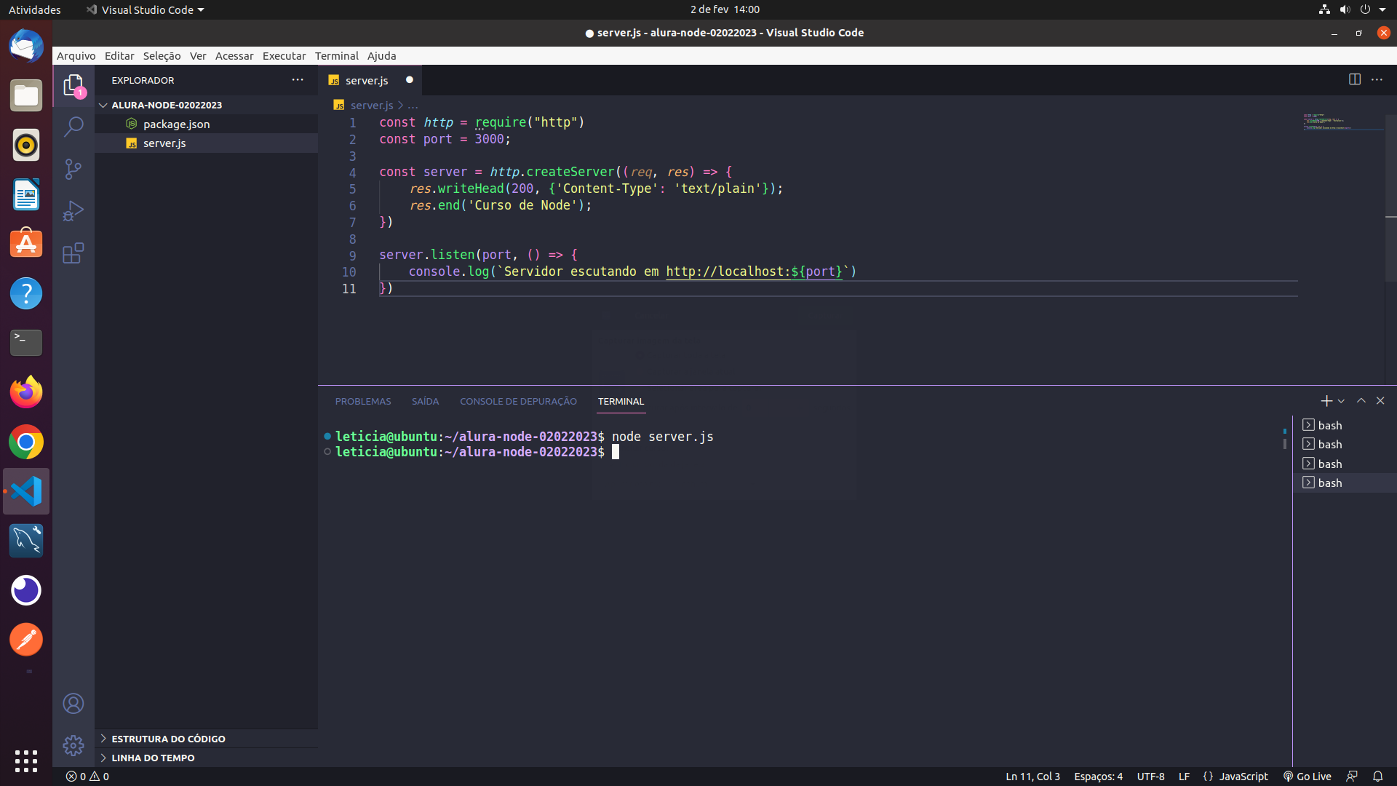Switch to the Saída panel tab

point(425,402)
